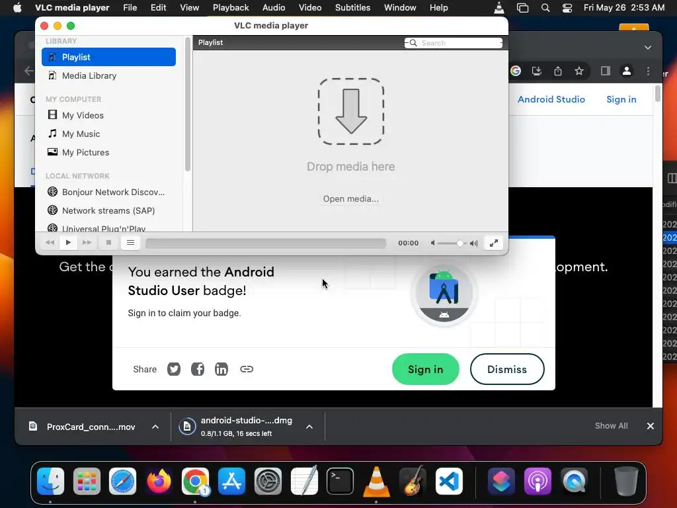Image resolution: width=677 pixels, height=508 pixels.
Task: Open the Window menu
Action: point(400,7)
